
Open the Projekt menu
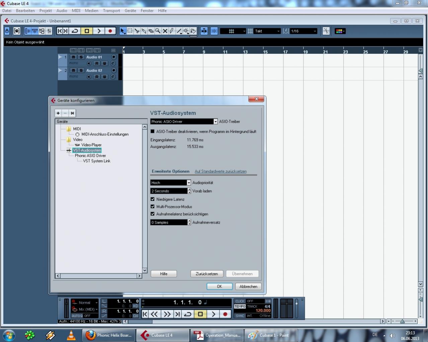46,11
